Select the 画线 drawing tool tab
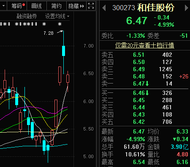The width and height of the screenshot is (190, 167). tap(37, 6)
